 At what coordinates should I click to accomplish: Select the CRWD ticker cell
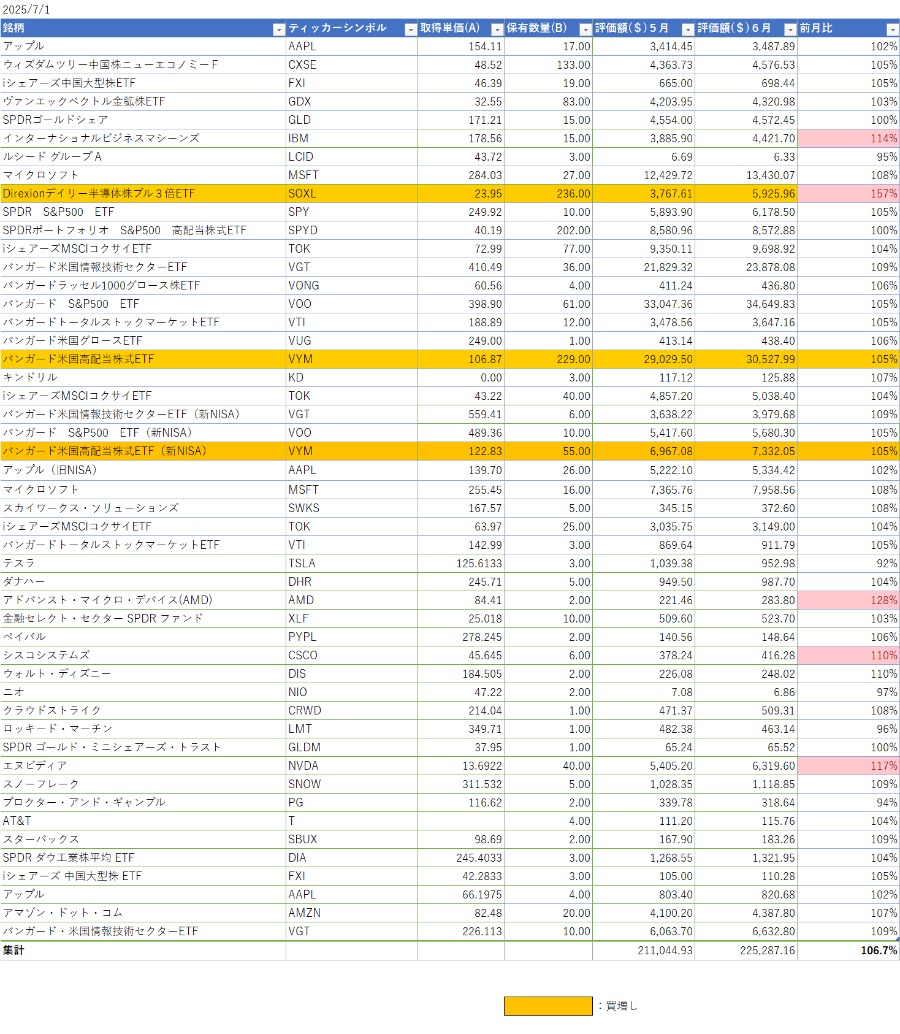coord(352,711)
